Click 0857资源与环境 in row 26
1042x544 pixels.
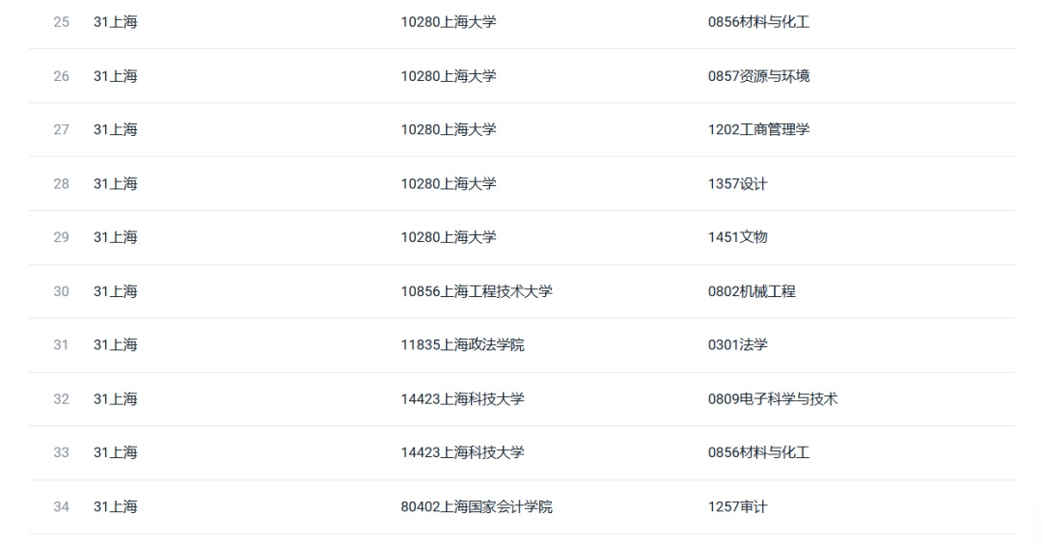[758, 76]
